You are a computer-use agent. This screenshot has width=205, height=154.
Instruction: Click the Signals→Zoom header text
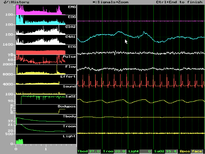pos(111,2)
